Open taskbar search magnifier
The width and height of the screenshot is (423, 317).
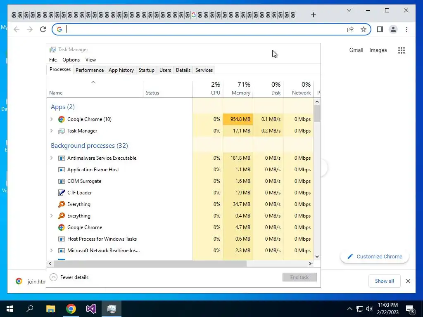tap(30, 308)
